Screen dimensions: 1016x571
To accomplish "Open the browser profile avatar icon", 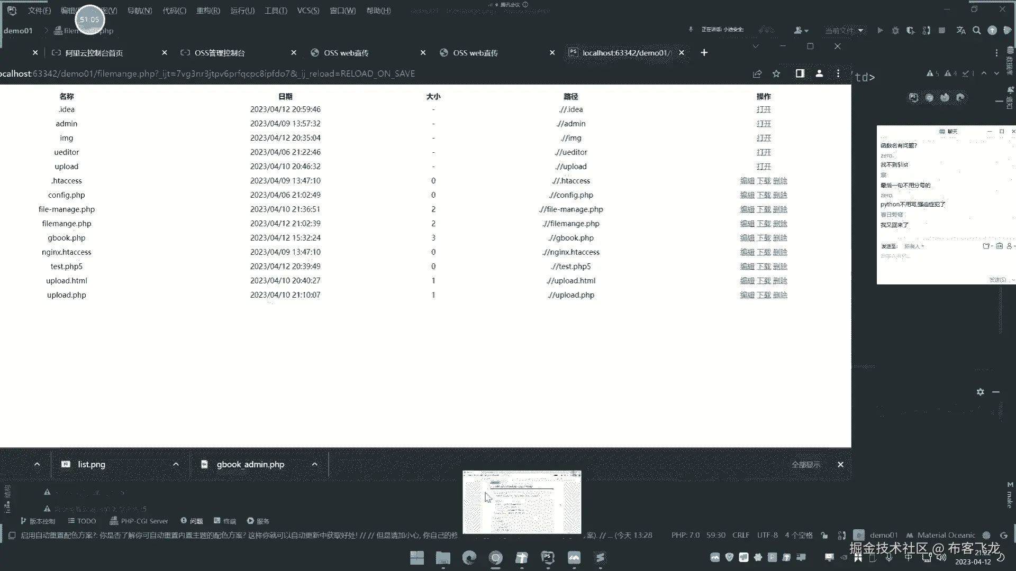I will point(819,73).
